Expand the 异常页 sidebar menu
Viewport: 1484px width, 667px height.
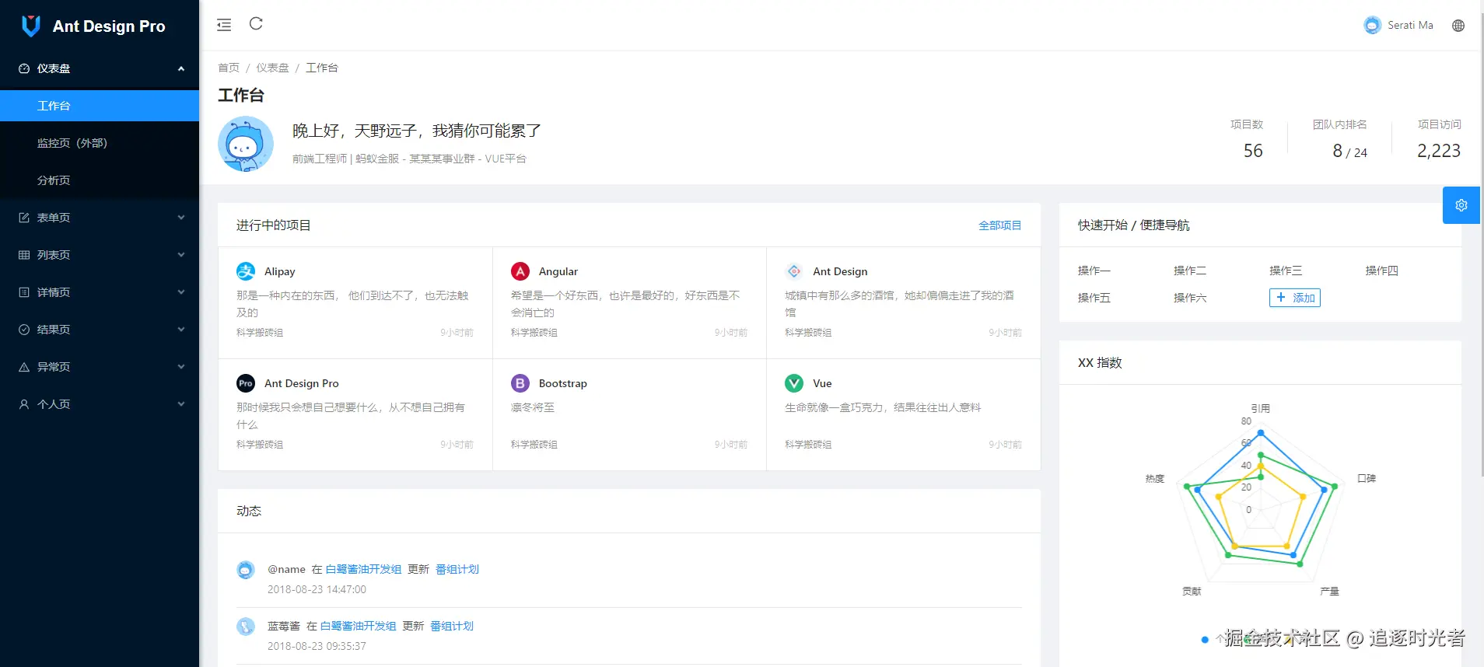pos(100,367)
